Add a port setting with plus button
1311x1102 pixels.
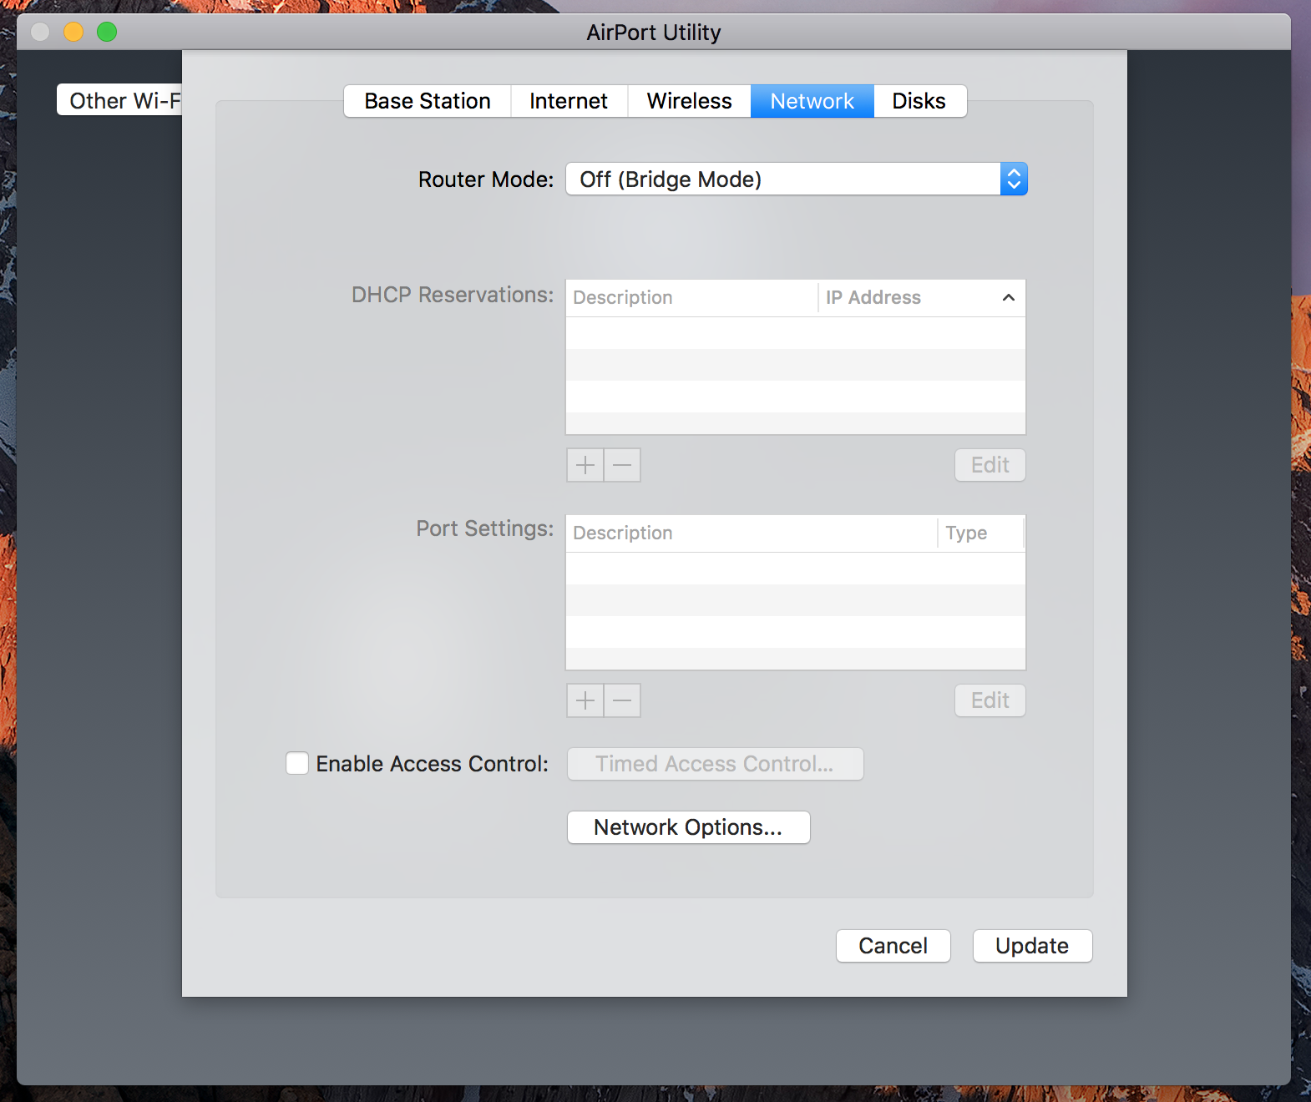point(585,700)
